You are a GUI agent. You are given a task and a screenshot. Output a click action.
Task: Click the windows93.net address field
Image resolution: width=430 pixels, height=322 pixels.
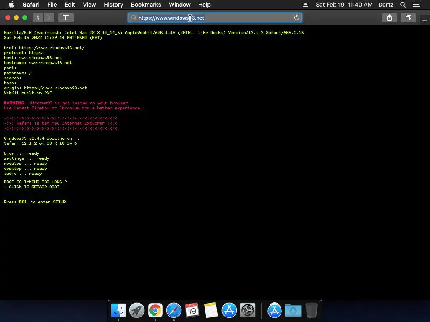215,18
